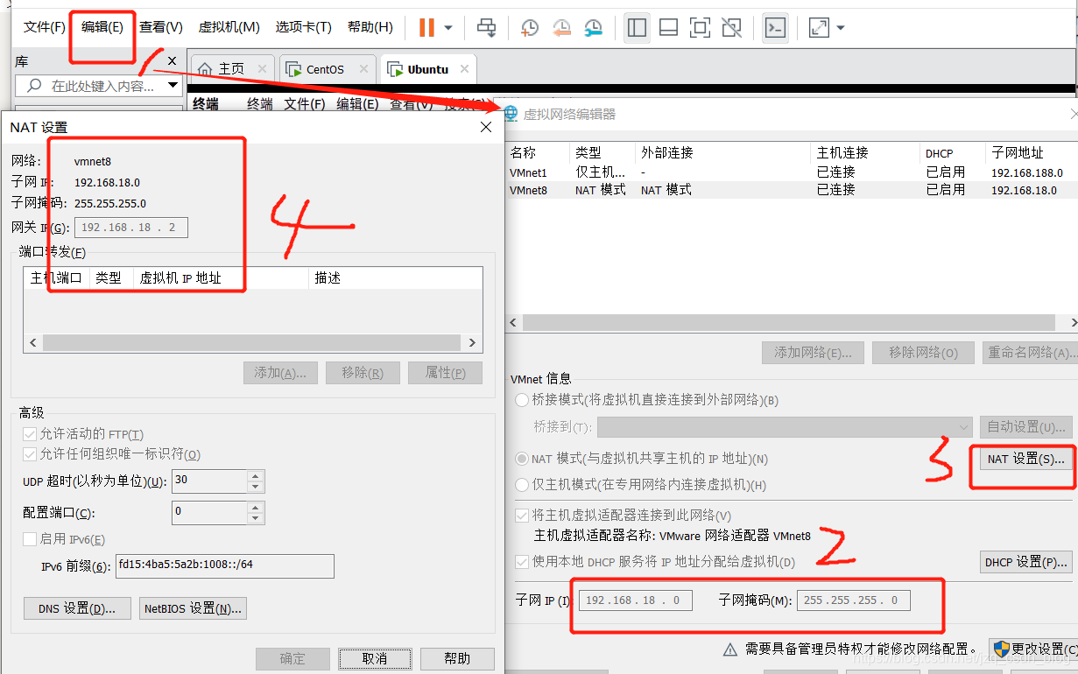Open the DNS 设置 dialog
Image resolution: width=1078 pixels, height=674 pixels.
click(77, 607)
